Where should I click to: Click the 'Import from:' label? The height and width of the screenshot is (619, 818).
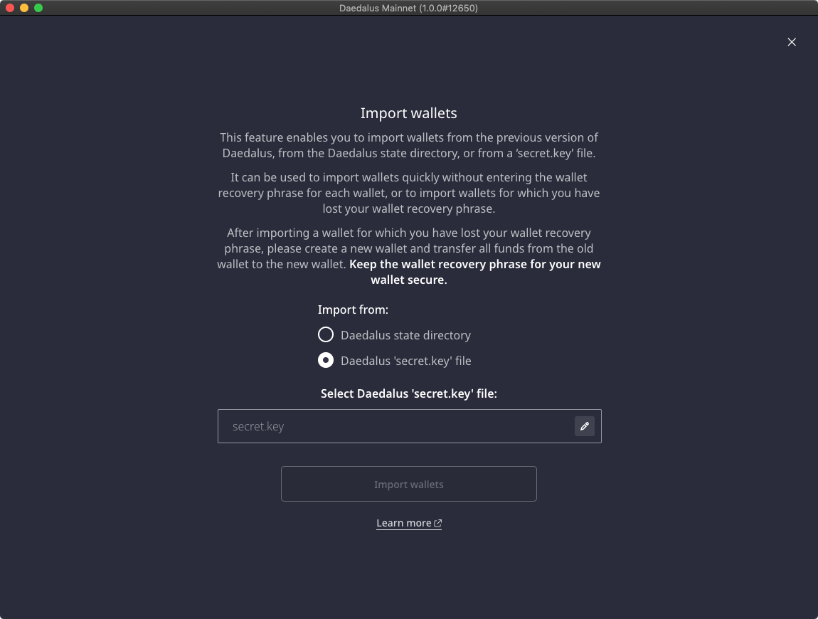353,309
